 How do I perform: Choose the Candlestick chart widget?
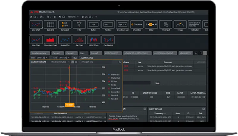[x=108, y=39]
